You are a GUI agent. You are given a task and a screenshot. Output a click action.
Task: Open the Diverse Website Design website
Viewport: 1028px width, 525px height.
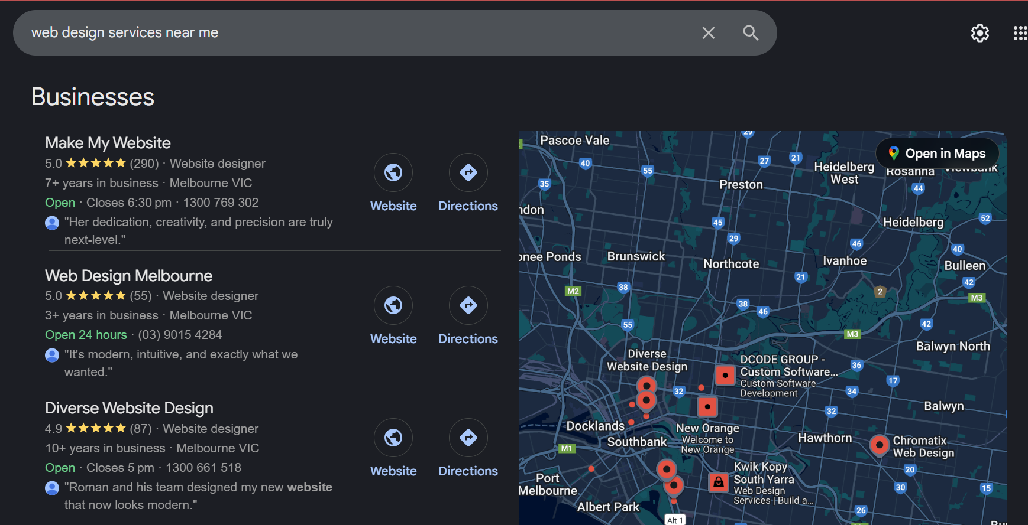coord(393,438)
